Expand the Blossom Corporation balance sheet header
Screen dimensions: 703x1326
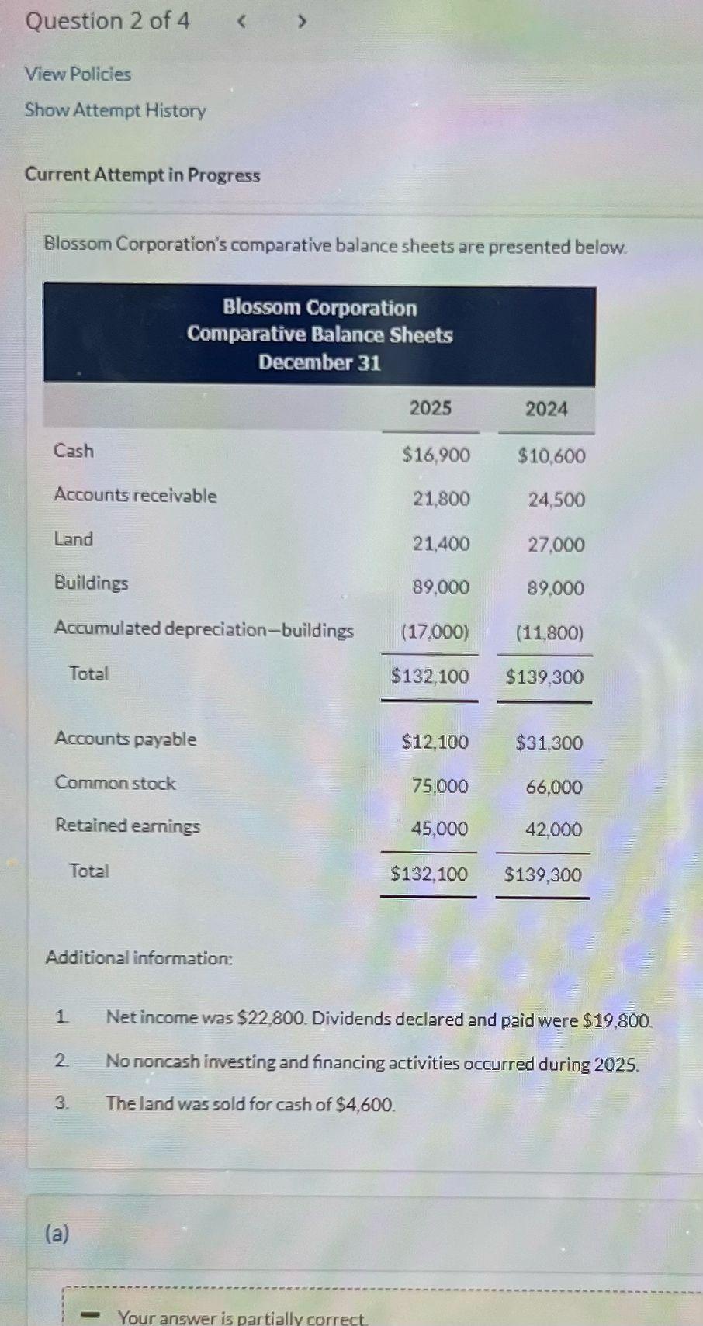pyautogui.click(x=320, y=334)
